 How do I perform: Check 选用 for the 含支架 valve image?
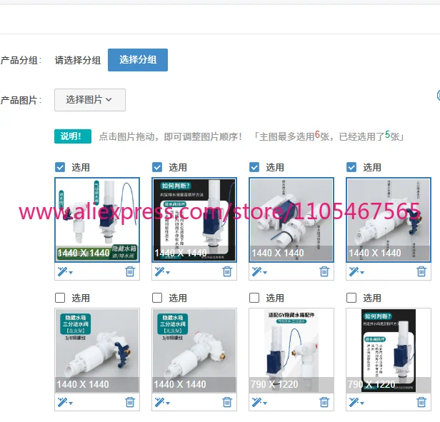pyautogui.click(x=60, y=298)
